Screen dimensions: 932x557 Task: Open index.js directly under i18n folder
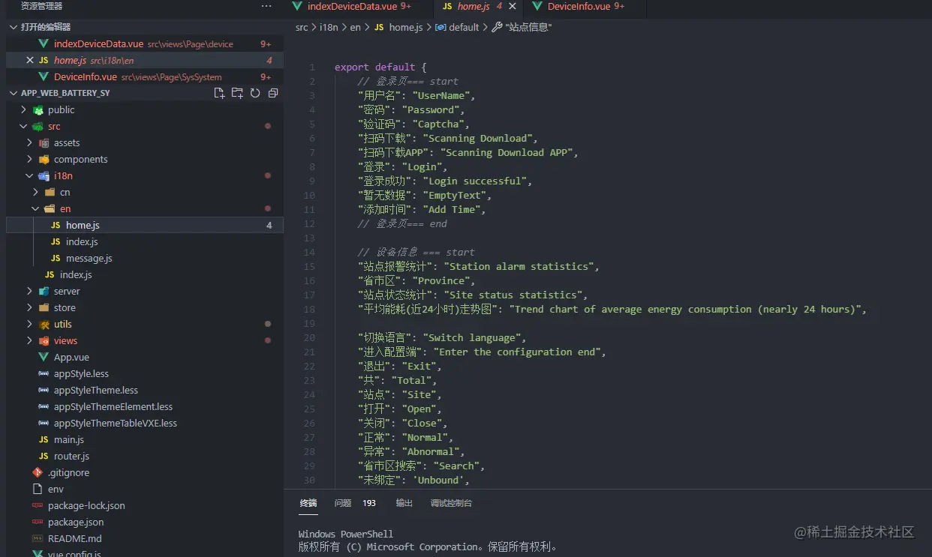click(x=145, y=274)
